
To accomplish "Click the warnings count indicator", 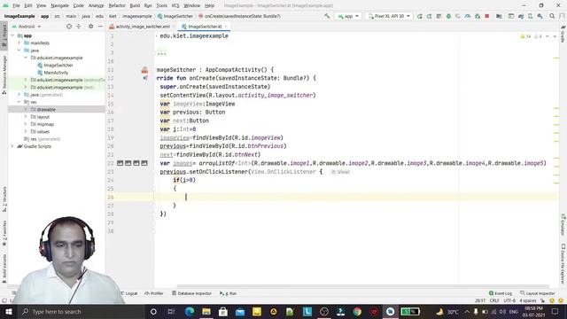I will point(525,36).
